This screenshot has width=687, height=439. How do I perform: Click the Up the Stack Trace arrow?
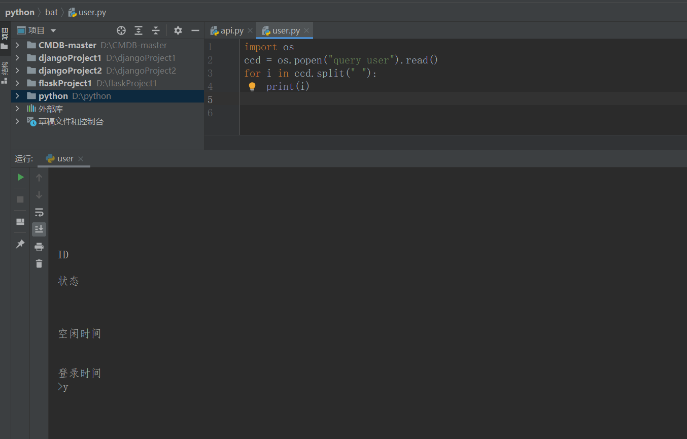pyautogui.click(x=39, y=177)
